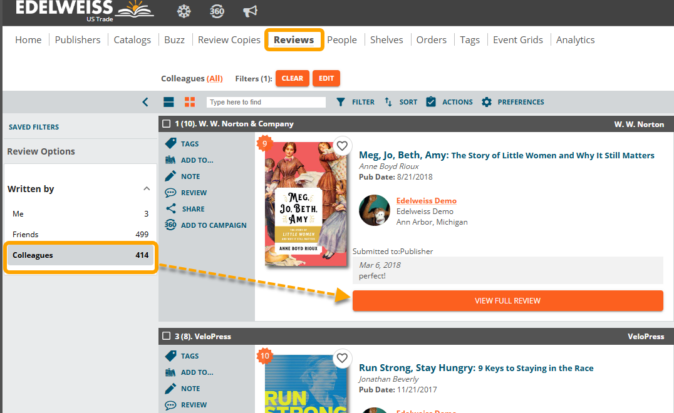Open the Edelweiss Demo reviewer link
This screenshot has width=674, height=413.
pyautogui.click(x=427, y=200)
